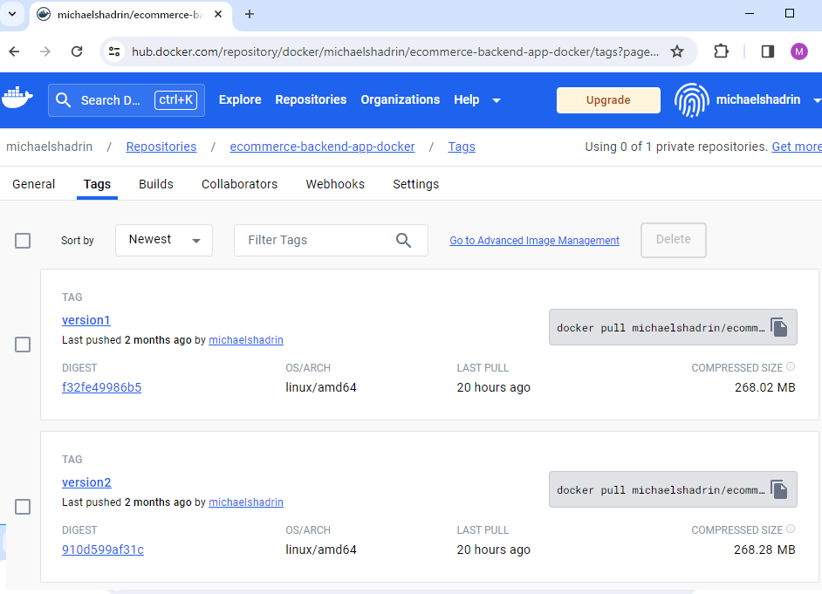This screenshot has height=594, width=822.
Task: Click the Filter Tags magnifier icon
Action: point(403,241)
